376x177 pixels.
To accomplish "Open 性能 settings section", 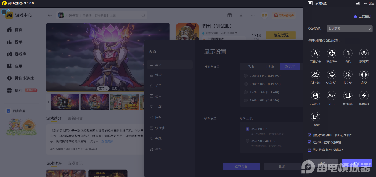I will pos(170,75).
